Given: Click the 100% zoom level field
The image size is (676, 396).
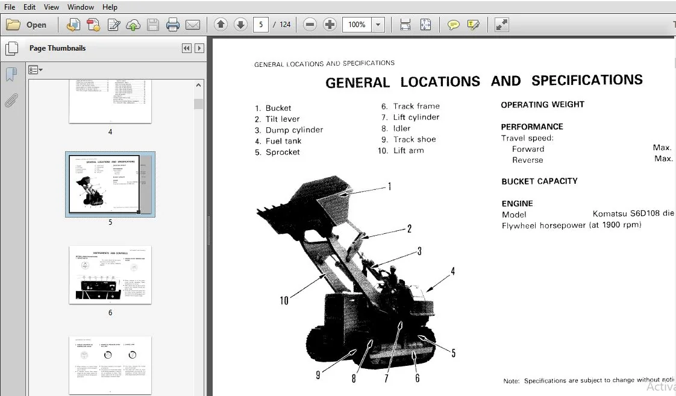Looking at the screenshot, I should tap(357, 25).
